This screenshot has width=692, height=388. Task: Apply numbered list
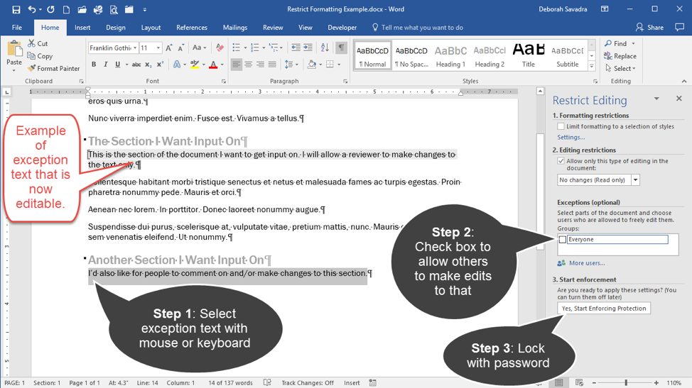pyautogui.click(x=254, y=48)
